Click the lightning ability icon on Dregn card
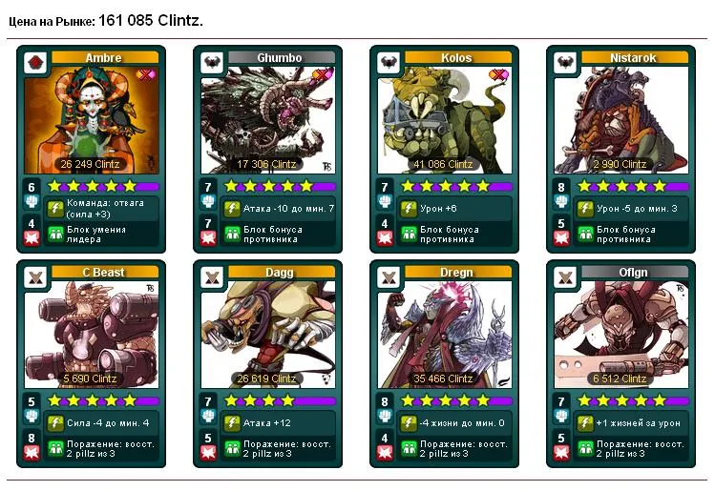 409,423
